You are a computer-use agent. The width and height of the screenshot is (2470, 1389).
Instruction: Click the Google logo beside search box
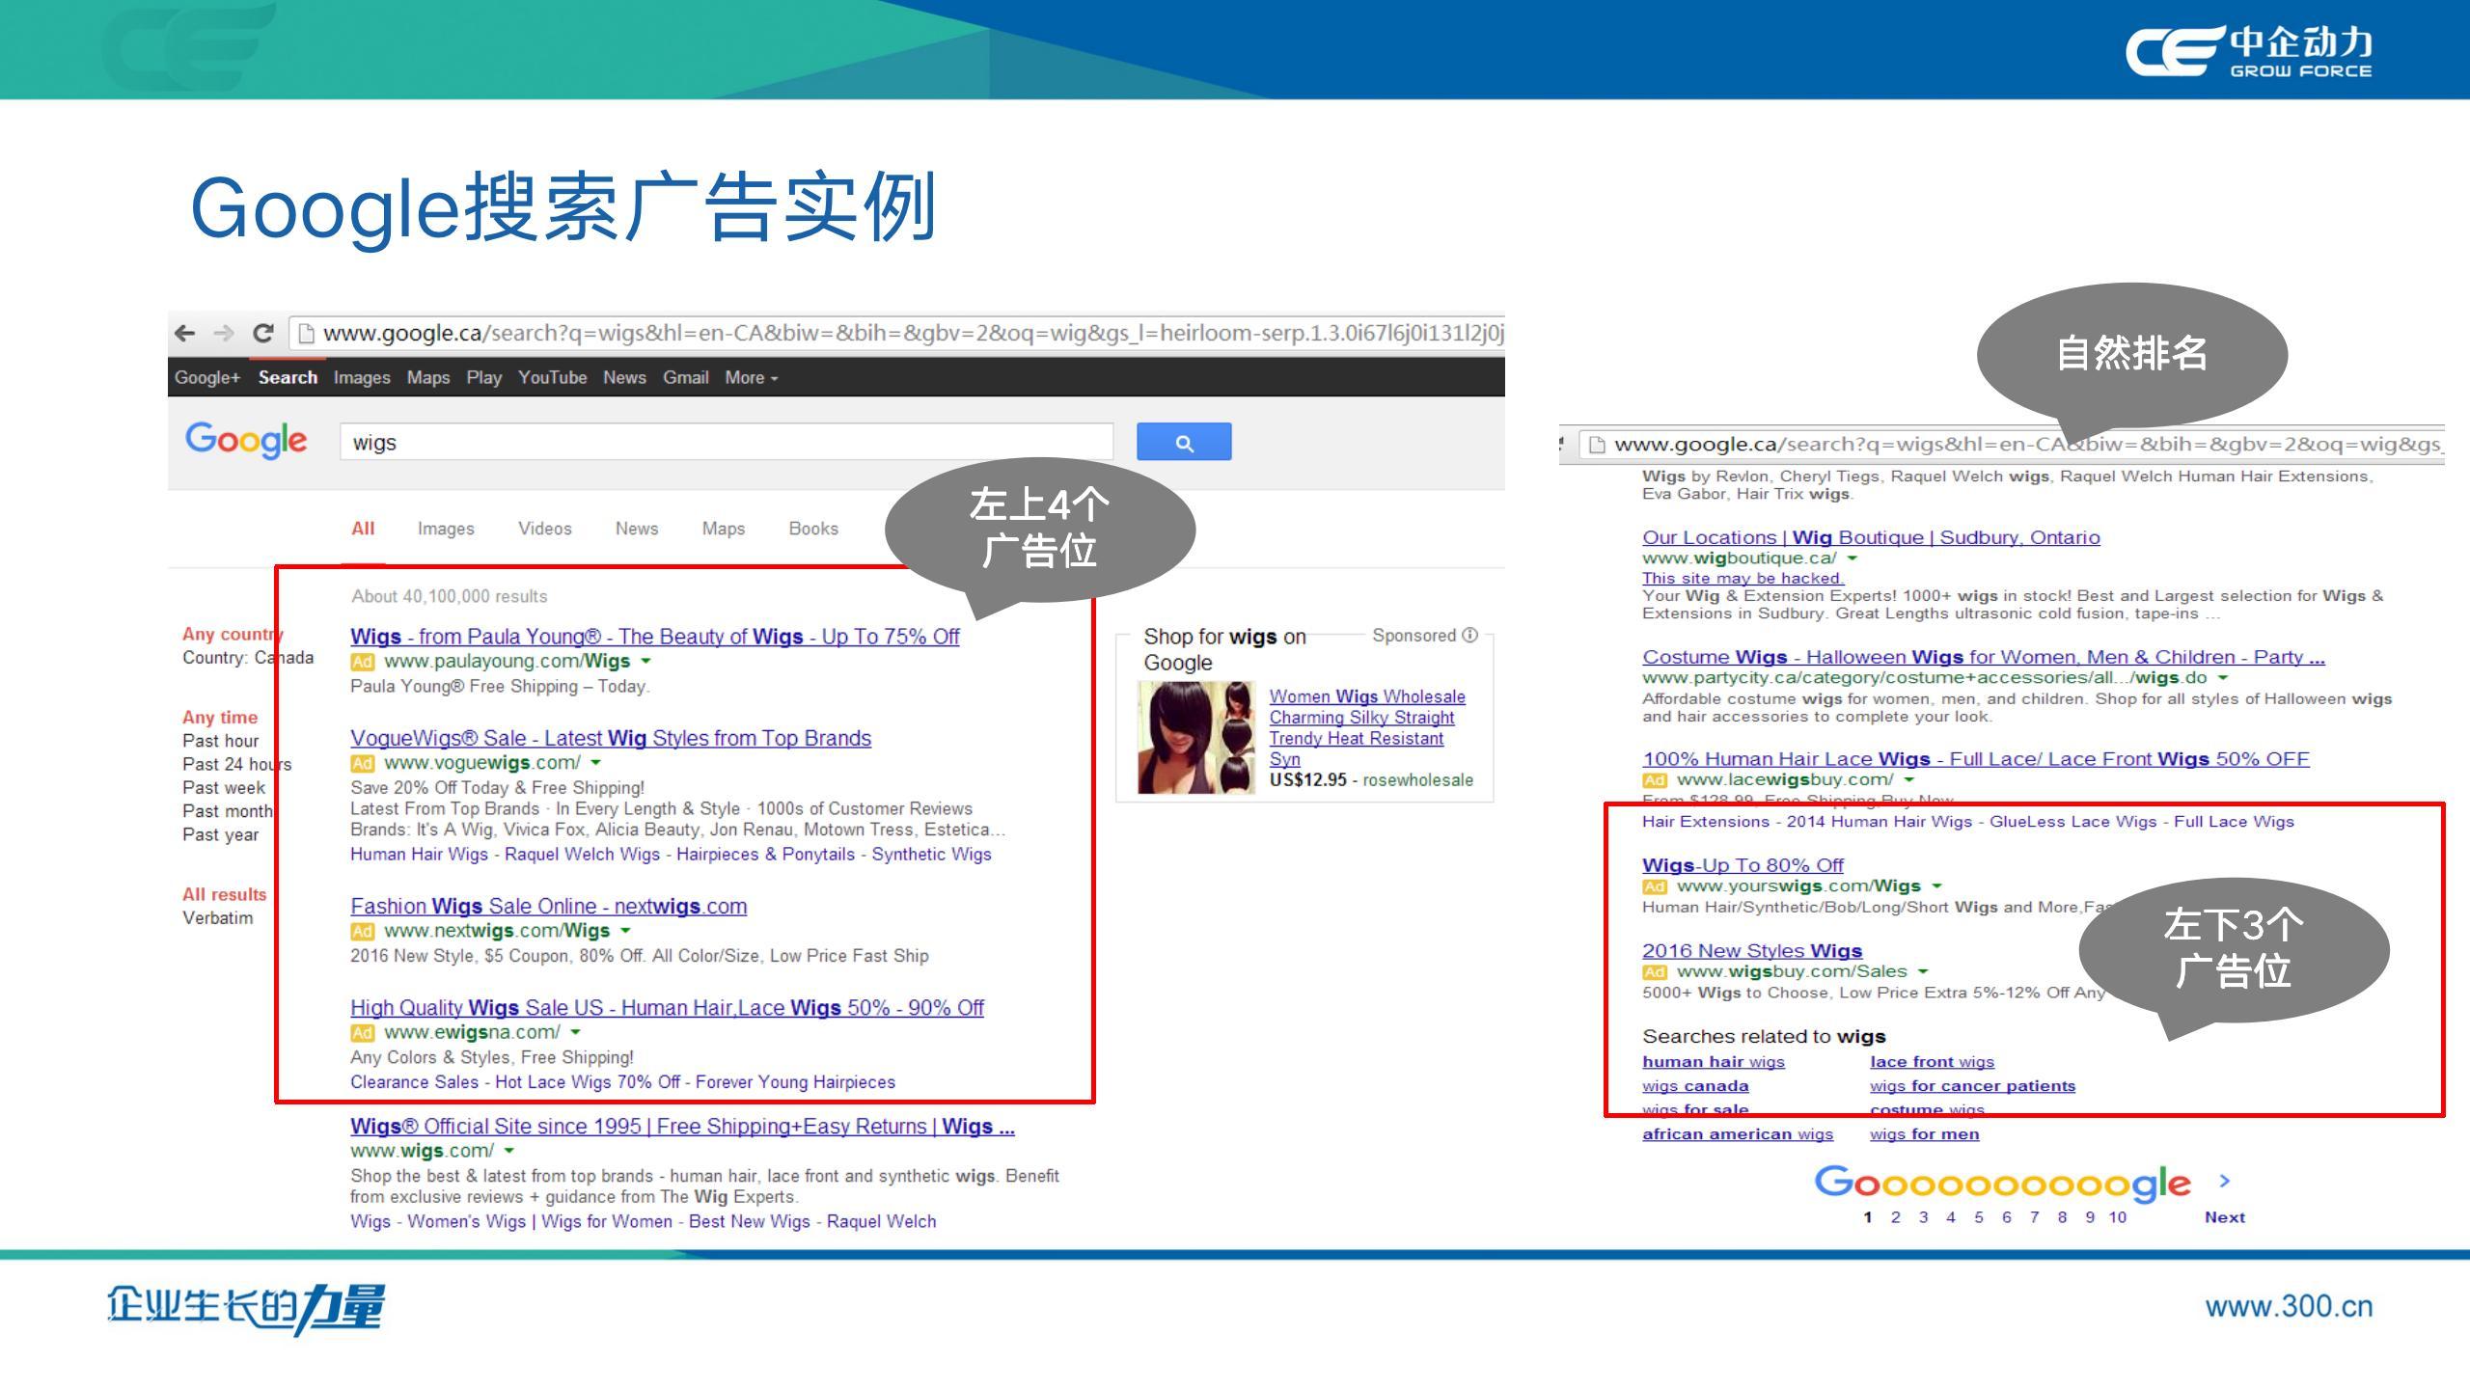[246, 441]
